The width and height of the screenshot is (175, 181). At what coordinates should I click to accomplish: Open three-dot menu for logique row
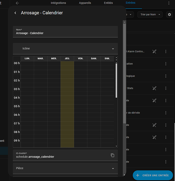click(166, 76)
